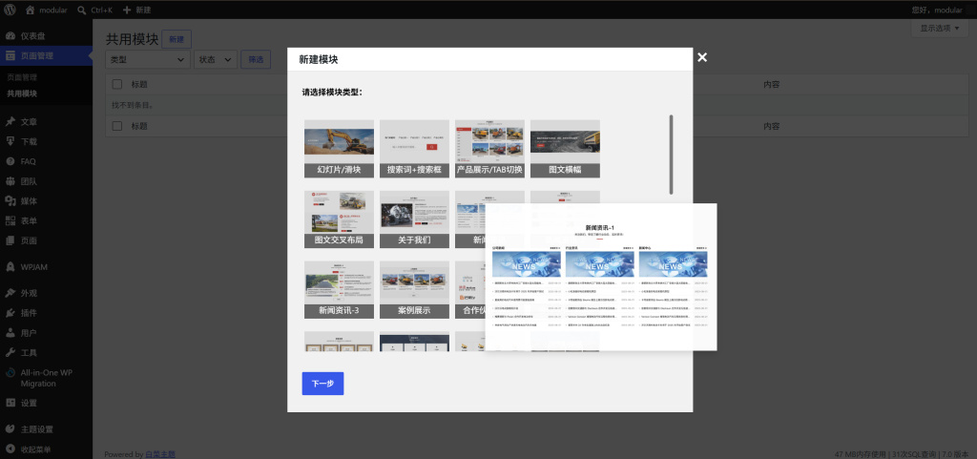977x459 pixels.
Task: Click the module list scrollbar in the dialog
Action: [x=671, y=155]
